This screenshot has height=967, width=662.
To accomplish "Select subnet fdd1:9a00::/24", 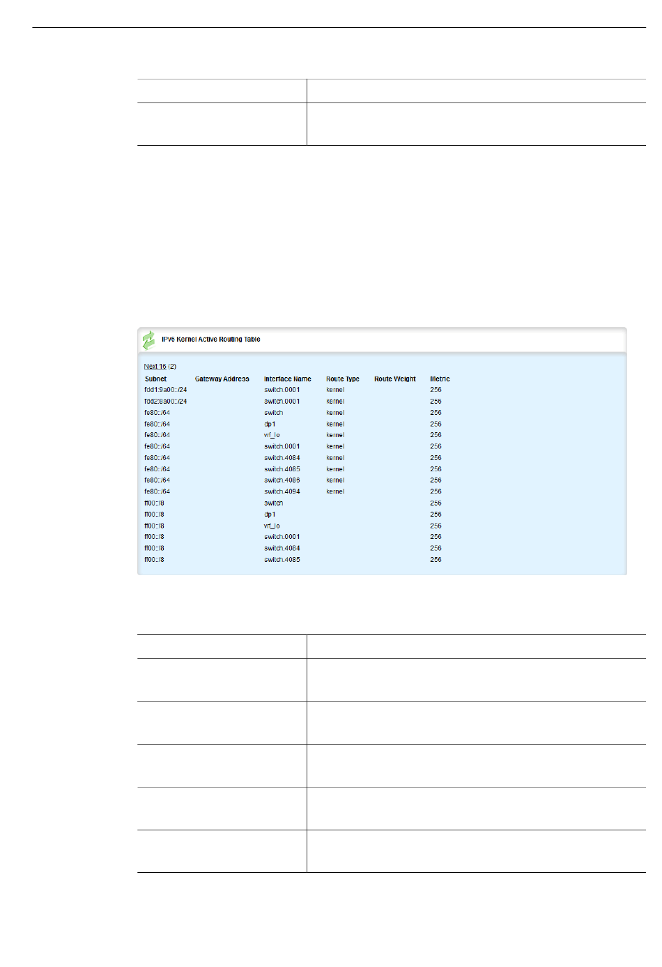I will (x=165, y=390).
